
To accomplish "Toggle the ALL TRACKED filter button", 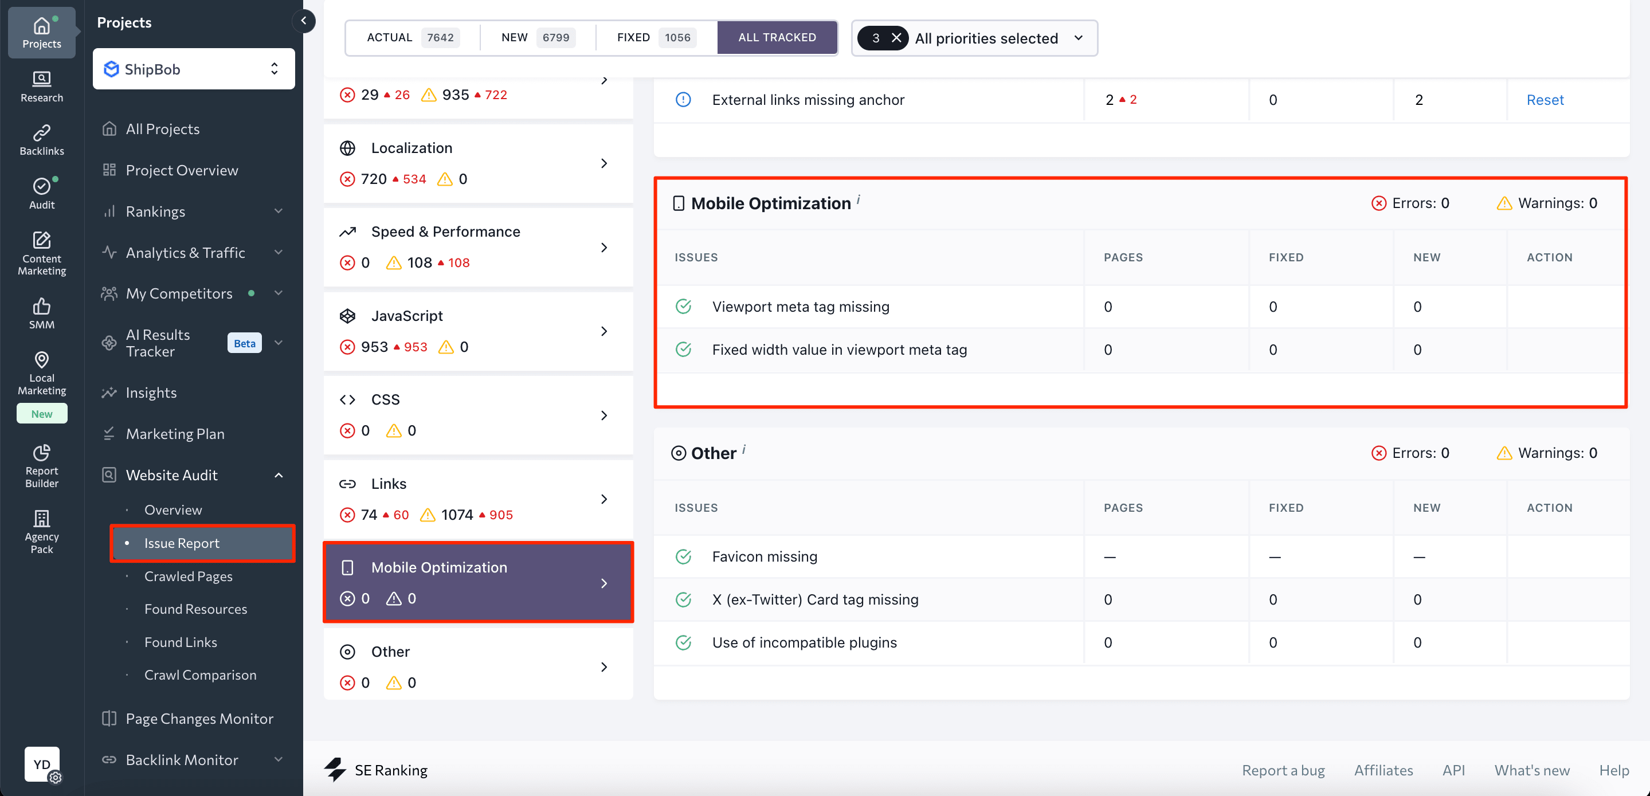I will coord(777,38).
